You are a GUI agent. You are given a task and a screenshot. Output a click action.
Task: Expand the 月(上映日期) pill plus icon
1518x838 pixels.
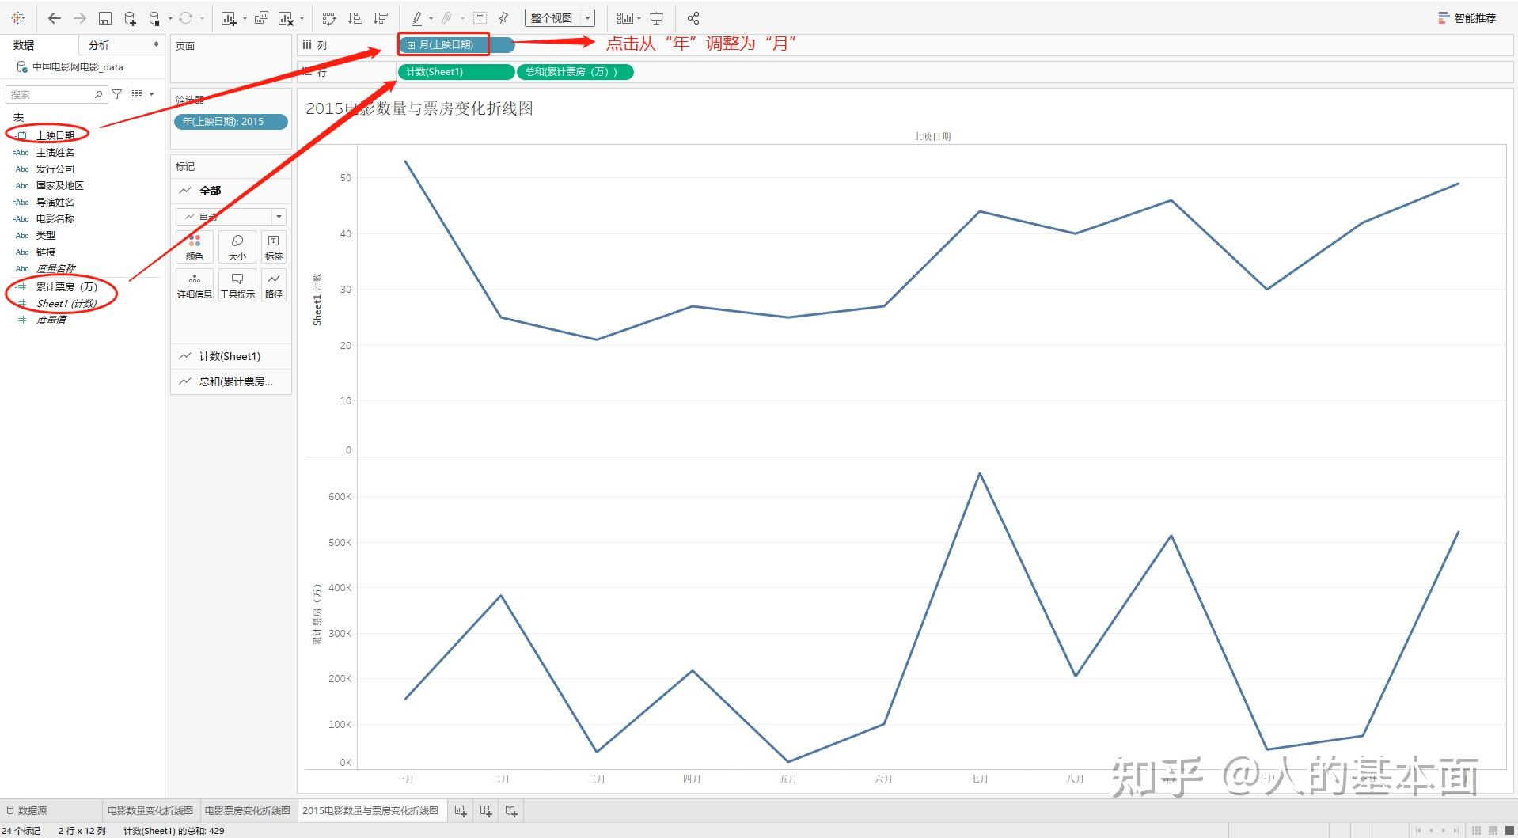coord(411,45)
